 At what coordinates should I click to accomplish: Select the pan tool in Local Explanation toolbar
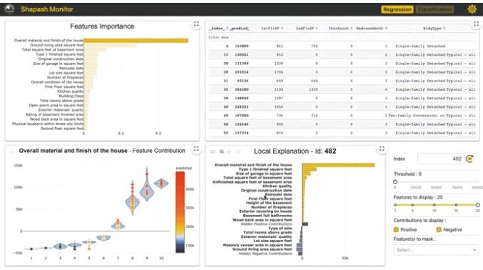229,151
